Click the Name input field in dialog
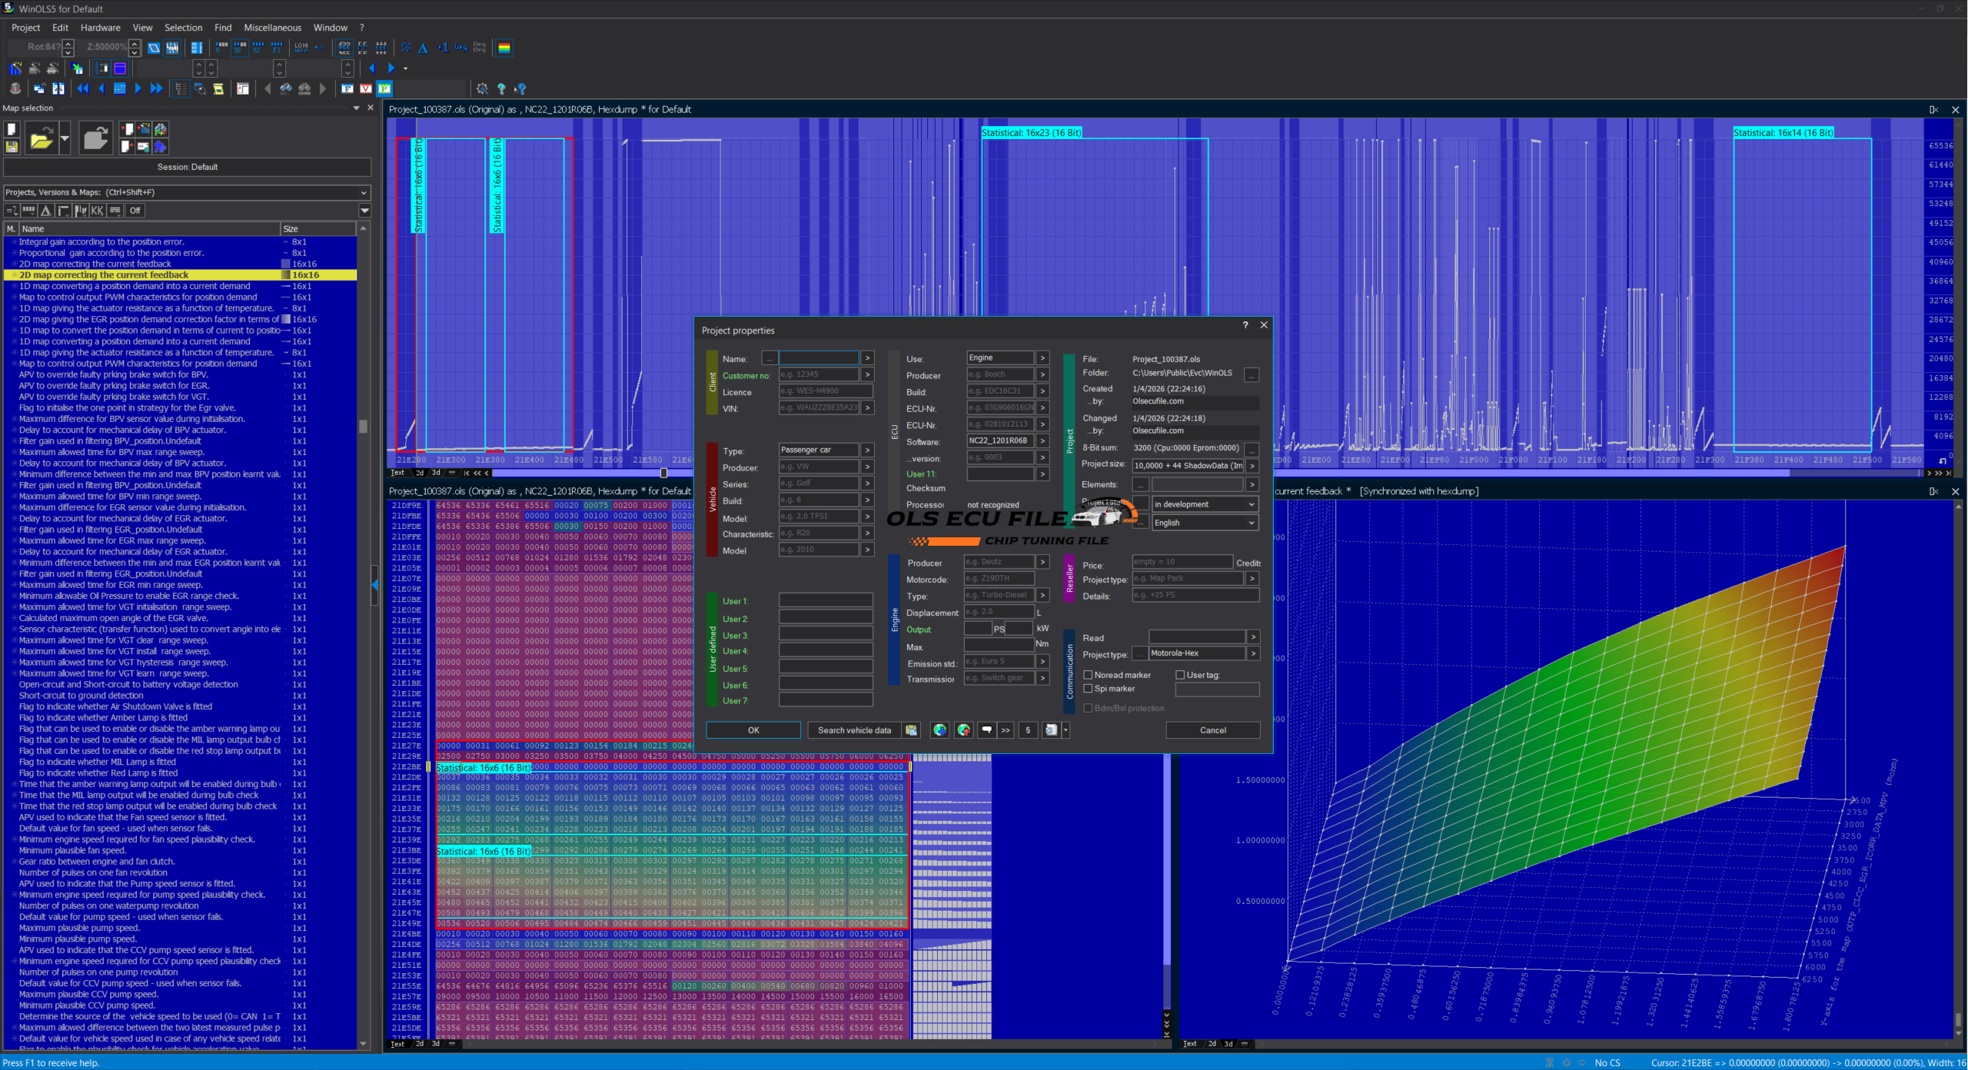 (818, 358)
